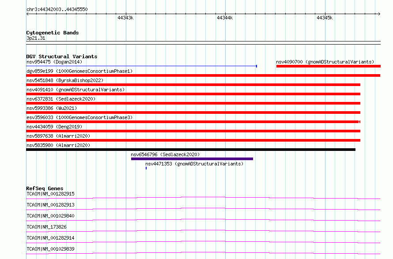
Task: Open TCAIM|NM_001282914 transcript
Action: click(50, 238)
